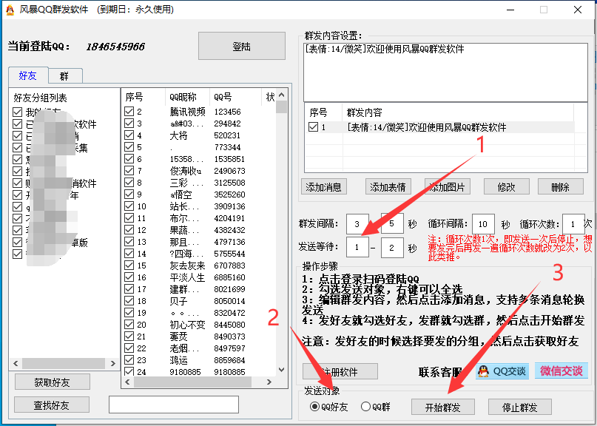597x426 pixels.
Task: Click 序号 column header in friend list
Action: (144, 97)
